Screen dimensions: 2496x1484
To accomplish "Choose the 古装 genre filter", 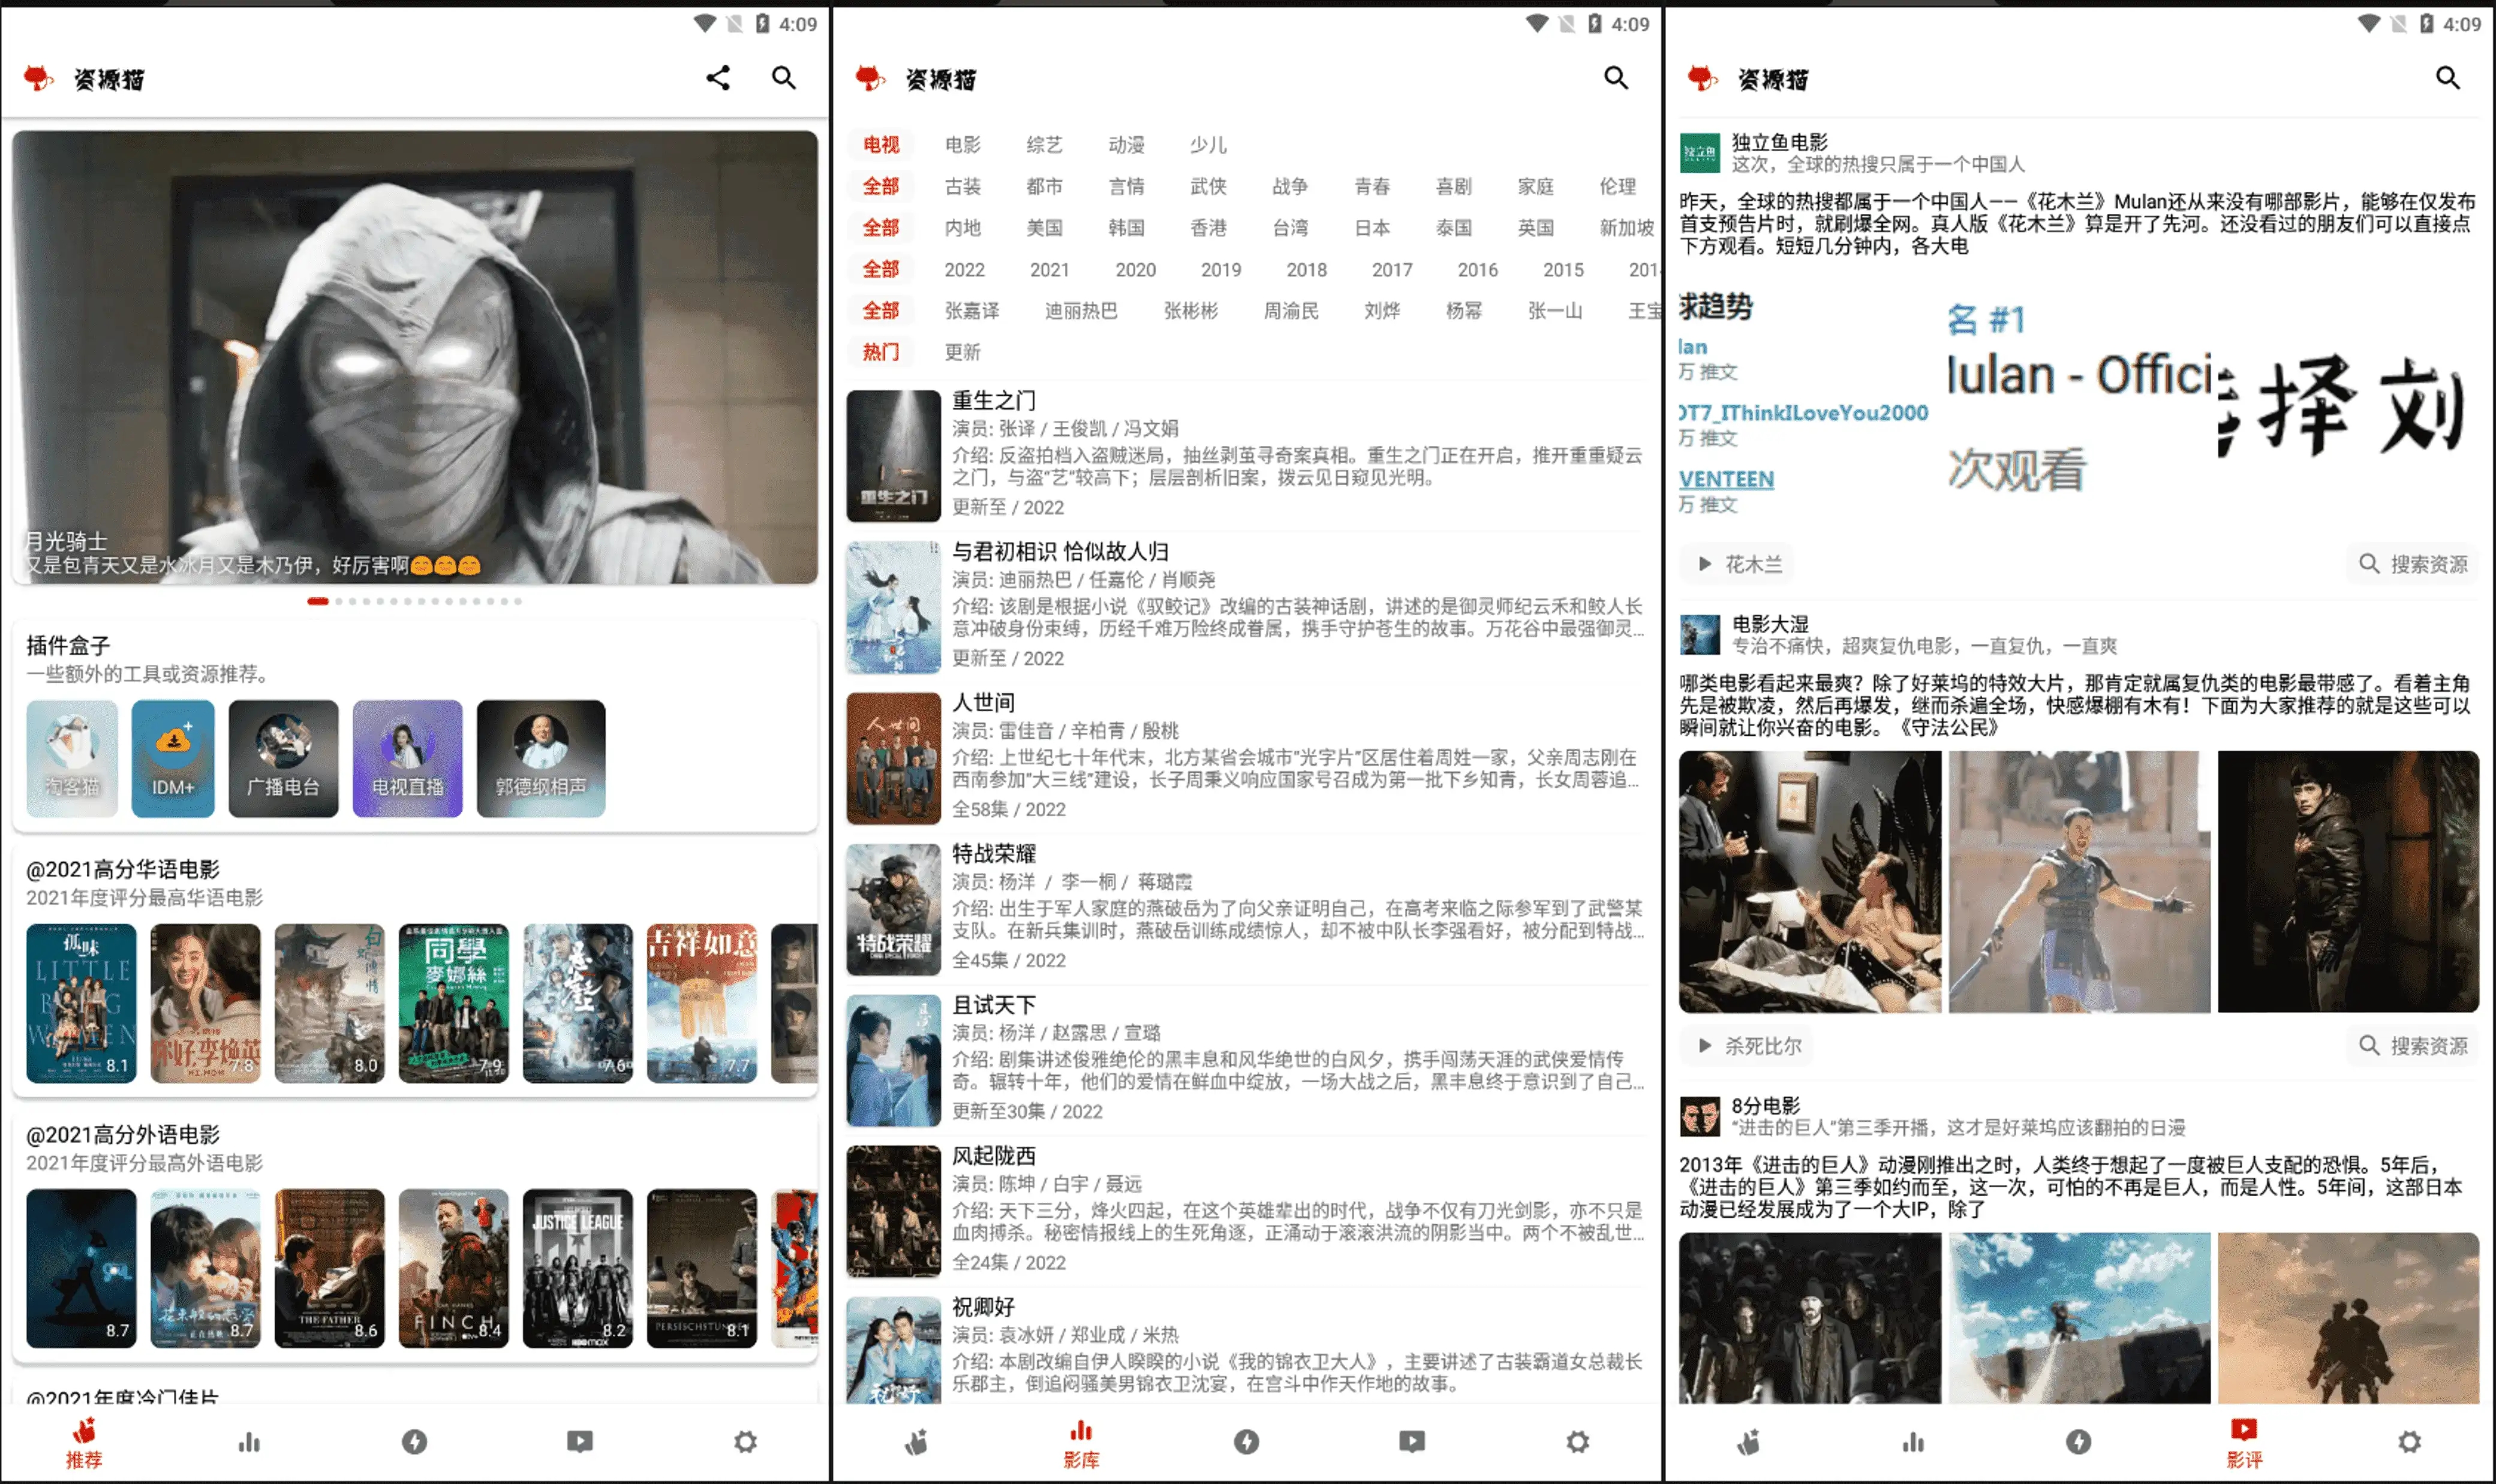I will 962,186.
